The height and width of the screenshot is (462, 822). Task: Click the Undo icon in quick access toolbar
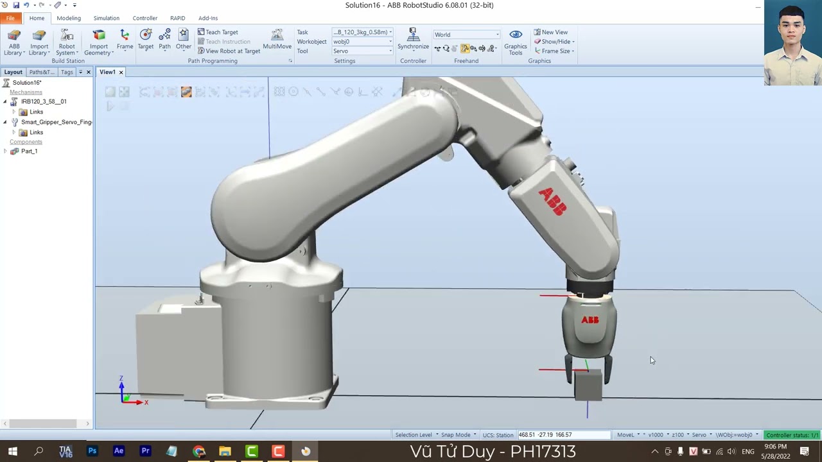pyautogui.click(x=26, y=5)
